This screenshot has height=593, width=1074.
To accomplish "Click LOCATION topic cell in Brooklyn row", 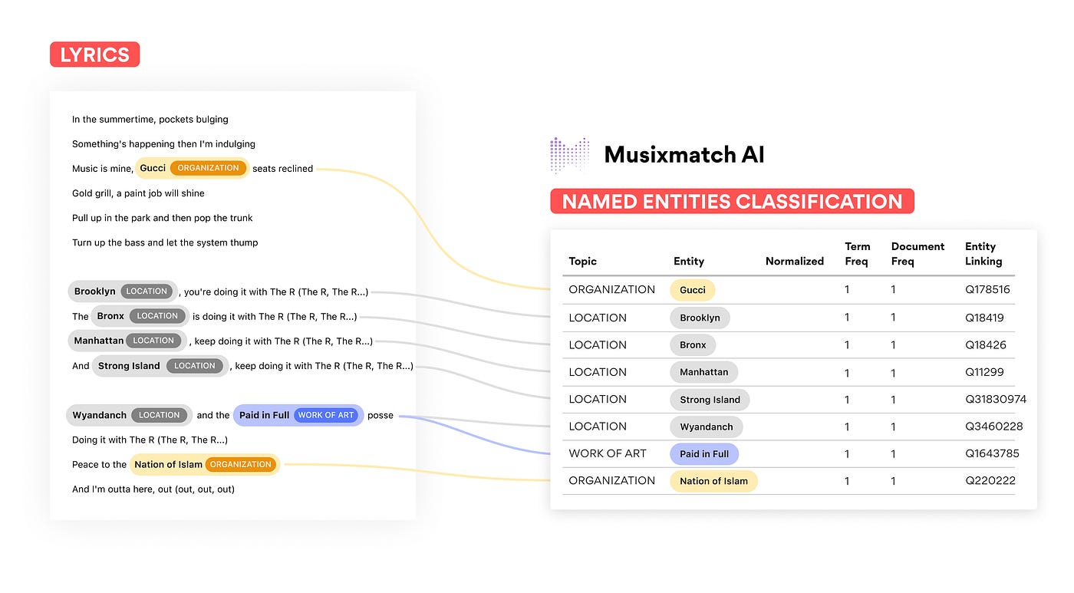I will click(x=598, y=318).
